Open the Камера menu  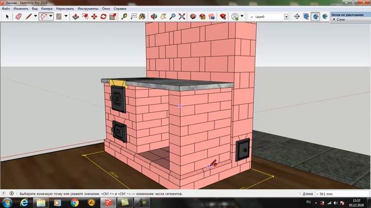tap(47, 9)
